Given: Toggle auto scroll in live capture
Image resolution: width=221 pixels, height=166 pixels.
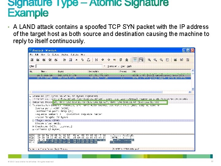Looking at the screenshot, I should coord(141,60).
